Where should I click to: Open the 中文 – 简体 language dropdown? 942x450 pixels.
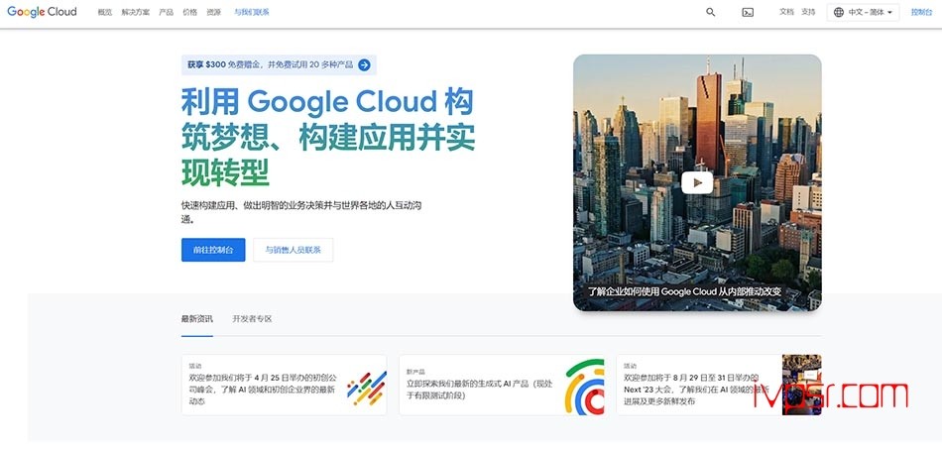(x=864, y=12)
